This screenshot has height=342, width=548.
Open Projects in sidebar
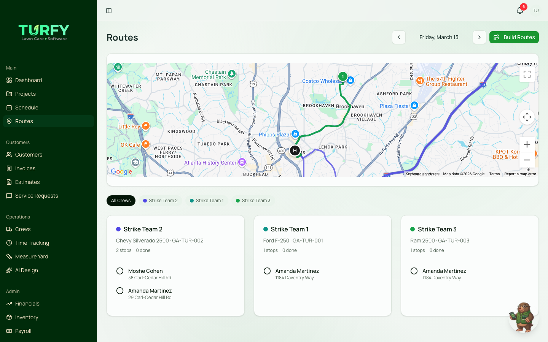(48, 94)
